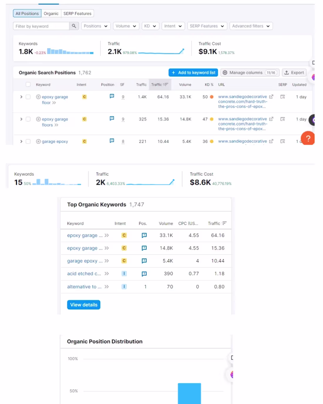Click sort icon beside Traffic in Top Organic Keywords

224,223
